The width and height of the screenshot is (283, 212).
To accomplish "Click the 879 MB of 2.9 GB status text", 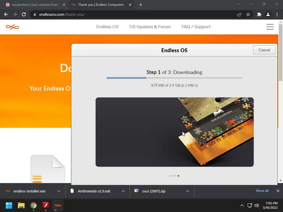I will click(174, 85).
